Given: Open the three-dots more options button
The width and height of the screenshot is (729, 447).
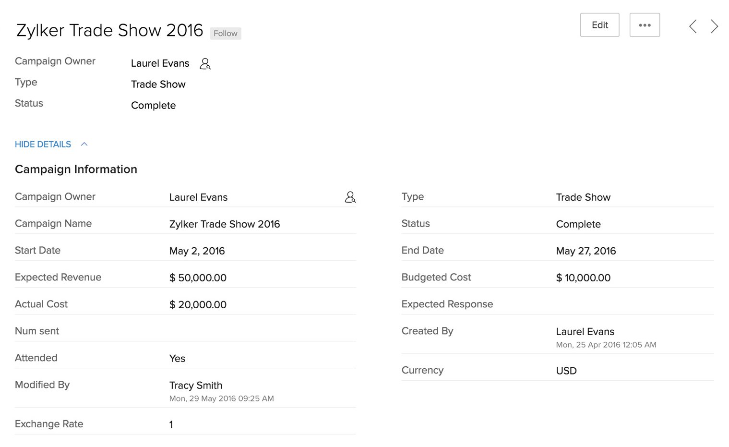Looking at the screenshot, I should 645,25.
